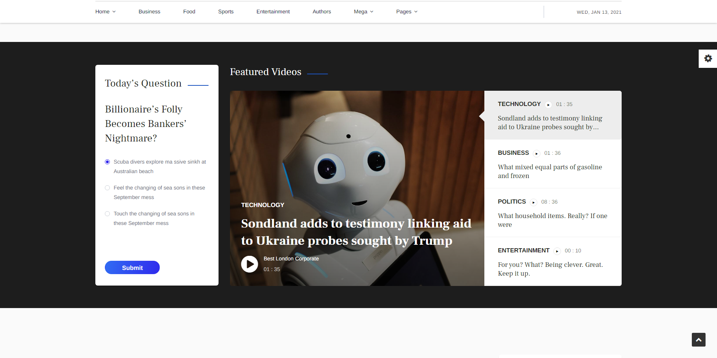Expand the Mega dropdown menu
Screen dimensions: 717x358
point(363,11)
